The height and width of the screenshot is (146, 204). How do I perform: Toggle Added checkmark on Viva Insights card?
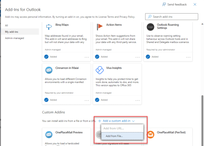[97, 100]
